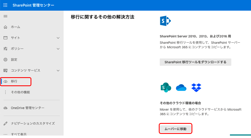
Task: Expand the ポリシー section chevron
Action: [x=58, y=49]
